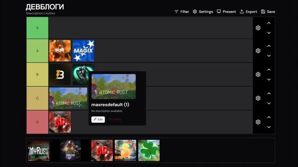
Task: Open the B tier row settings gear
Action: (258, 74)
